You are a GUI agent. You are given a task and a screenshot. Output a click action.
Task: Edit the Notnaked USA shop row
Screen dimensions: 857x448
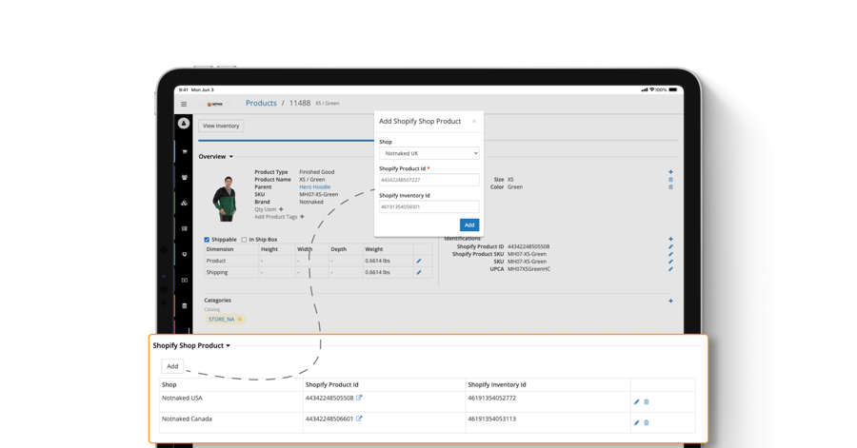[x=636, y=402]
